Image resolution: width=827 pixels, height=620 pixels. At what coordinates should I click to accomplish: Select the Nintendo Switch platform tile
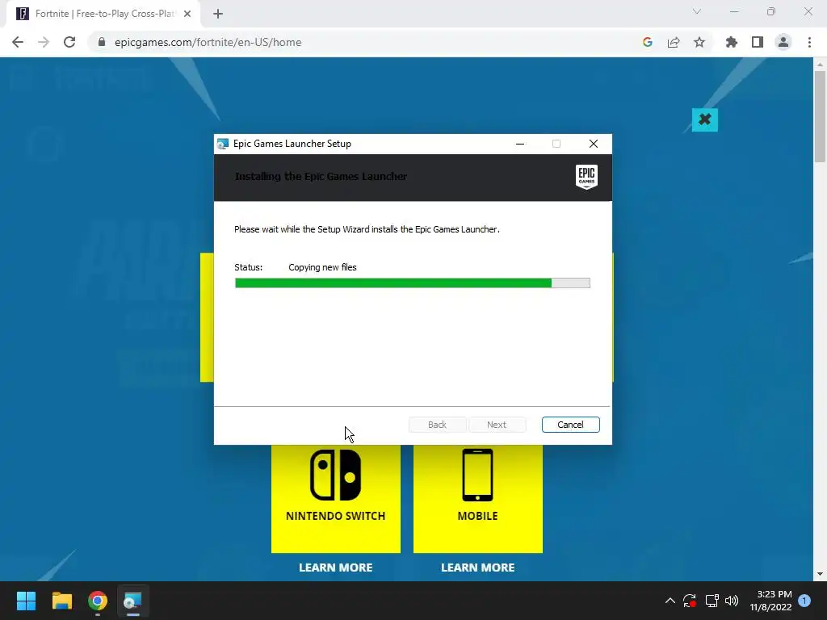pos(335,499)
